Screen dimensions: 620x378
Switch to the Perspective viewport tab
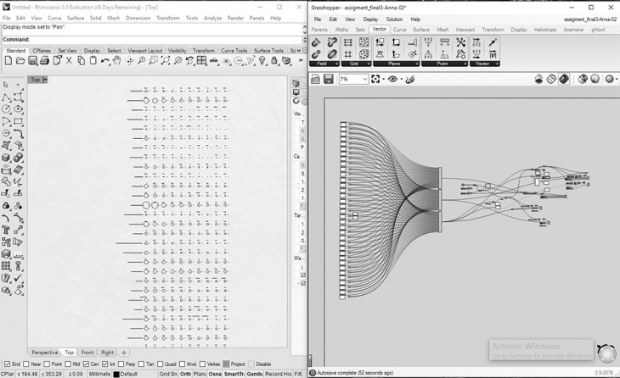pyautogui.click(x=45, y=353)
